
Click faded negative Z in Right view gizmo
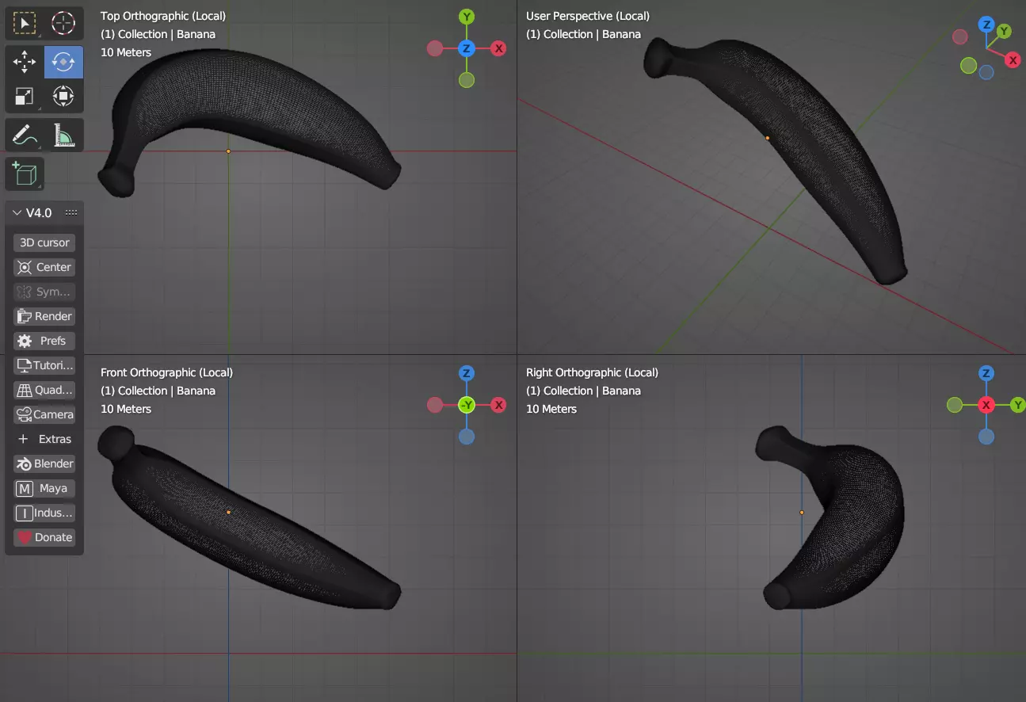tap(986, 437)
